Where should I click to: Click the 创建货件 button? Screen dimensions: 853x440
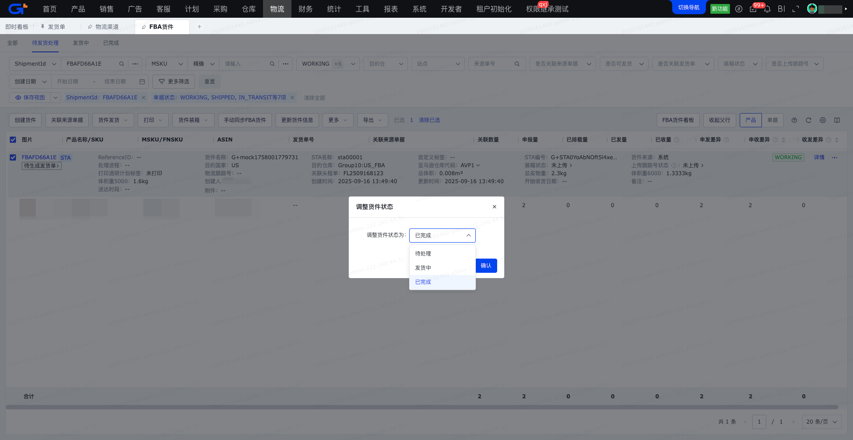pyautogui.click(x=25, y=120)
